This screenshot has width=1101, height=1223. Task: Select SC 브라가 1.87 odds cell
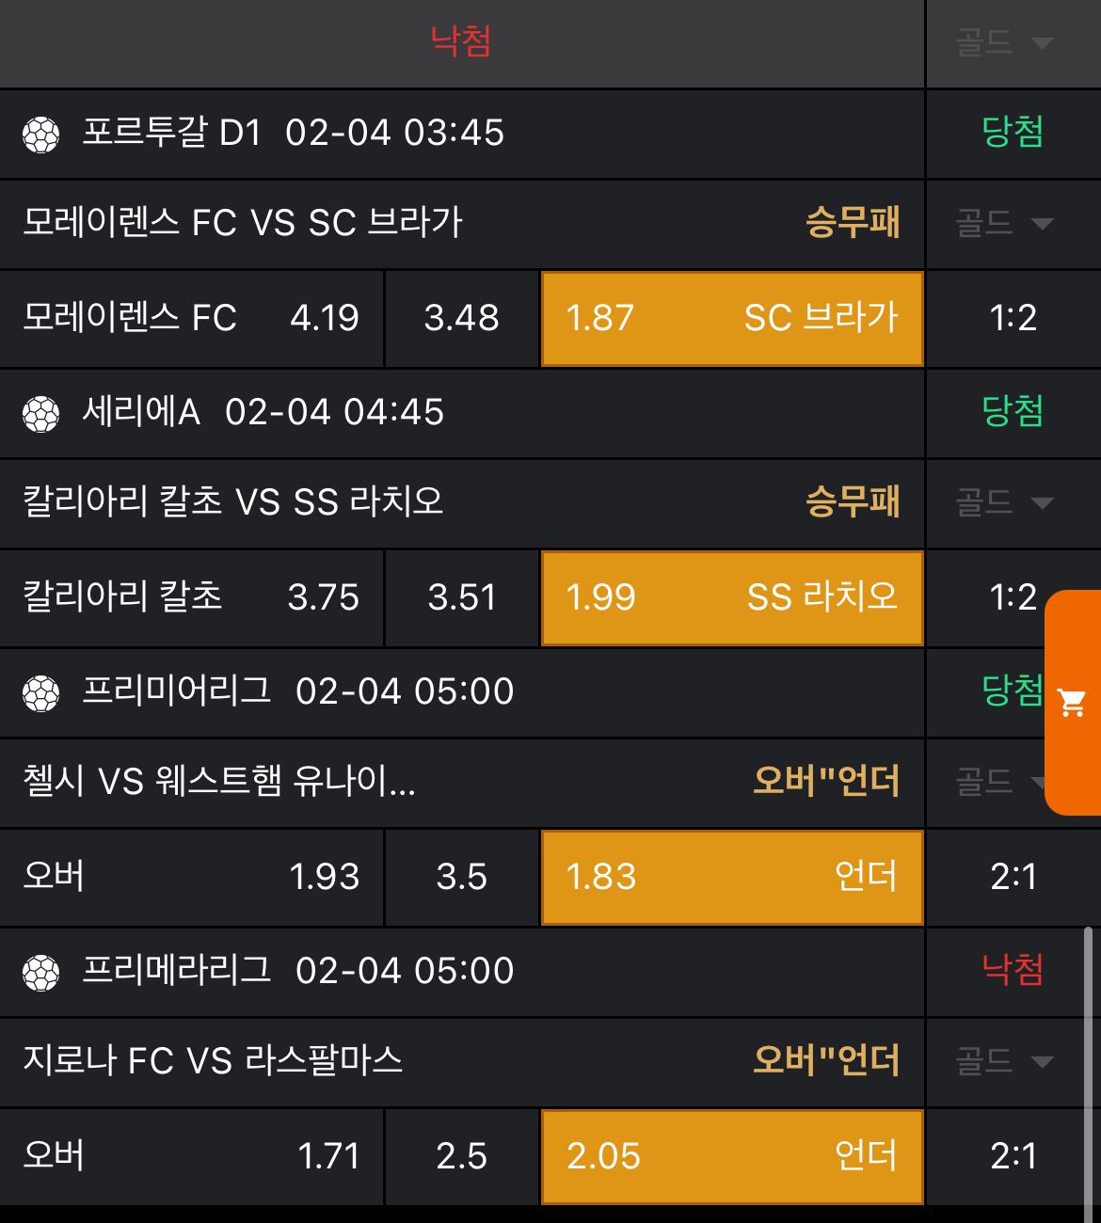click(732, 319)
